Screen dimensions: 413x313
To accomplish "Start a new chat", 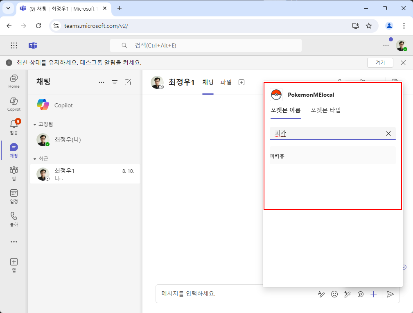I will 128,82.
